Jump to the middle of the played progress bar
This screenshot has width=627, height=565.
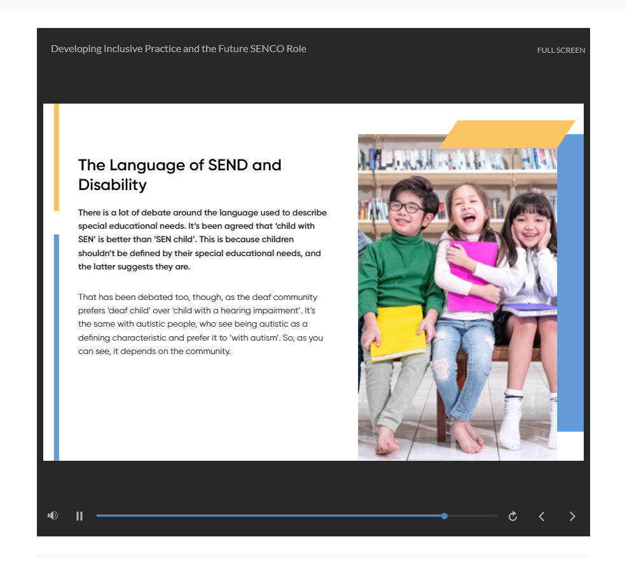[x=270, y=516]
